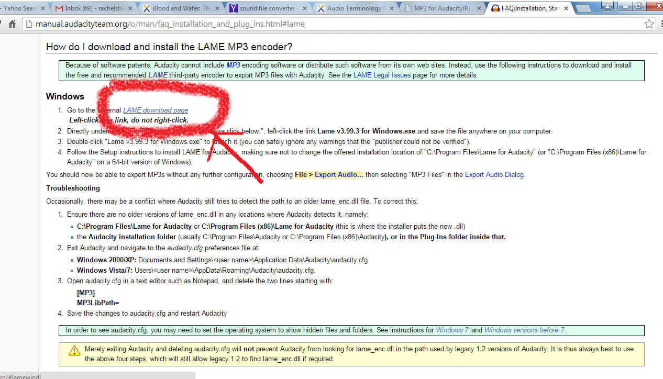
Task: Switch to the sound file converter tab
Action: coord(269,8)
